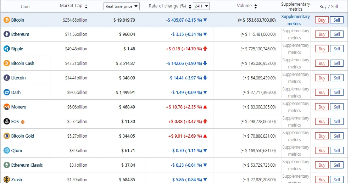Sort by Market Cap using sort arrows
The width and height of the screenshot is (351, 183).
[x=86, y=6]
